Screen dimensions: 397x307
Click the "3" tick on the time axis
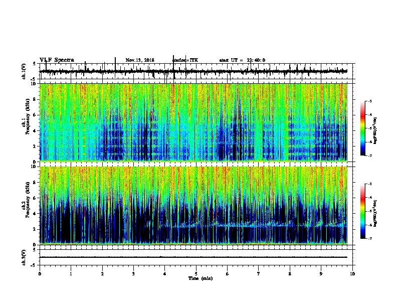[133, 274]
